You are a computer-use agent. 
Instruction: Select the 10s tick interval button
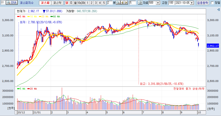(79, 3)
